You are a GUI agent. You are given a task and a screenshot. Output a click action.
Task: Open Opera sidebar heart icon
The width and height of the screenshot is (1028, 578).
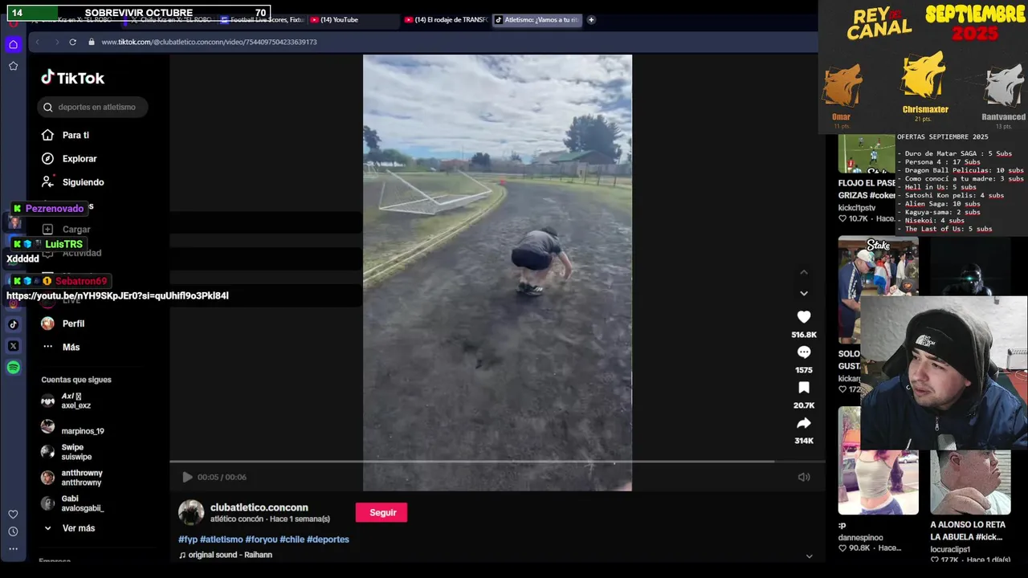coord(13,514)
